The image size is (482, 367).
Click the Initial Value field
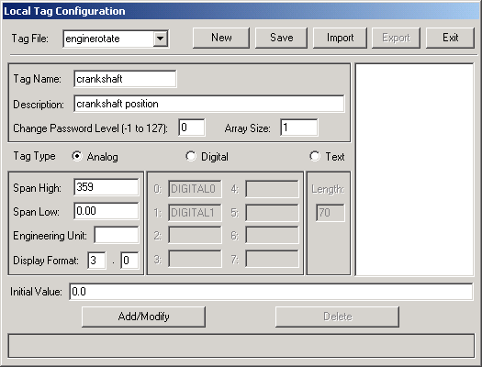point(271,292)
